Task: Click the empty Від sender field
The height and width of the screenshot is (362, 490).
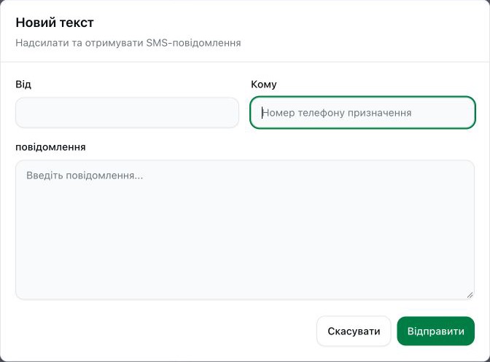Action: point(127,113)
